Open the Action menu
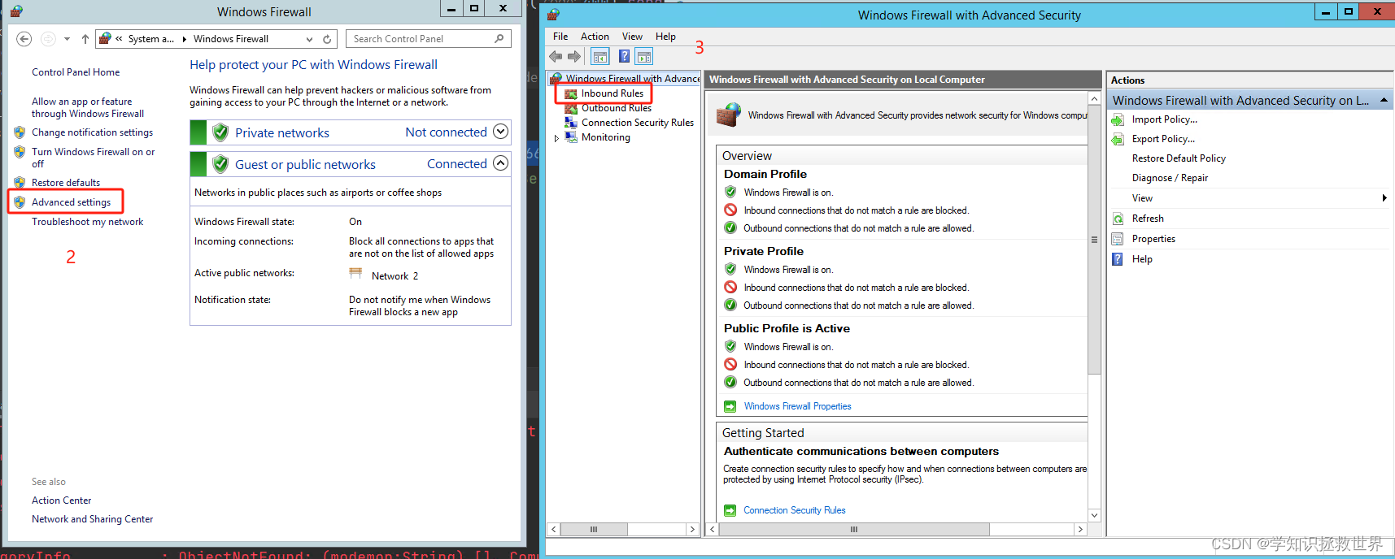The image size is (1395, 559). point(595,37)
